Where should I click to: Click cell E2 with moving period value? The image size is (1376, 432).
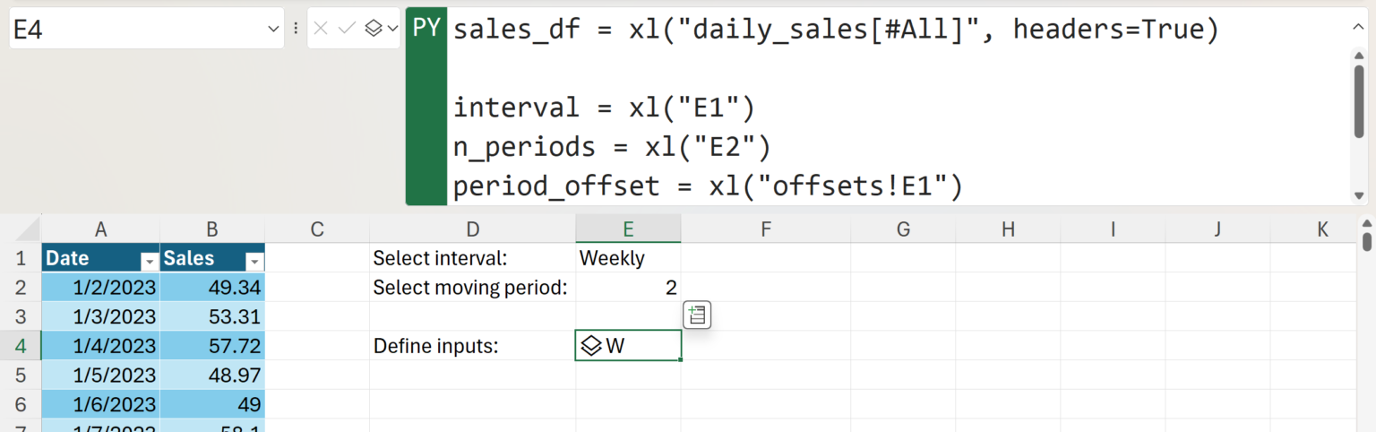[x=628, y=288]
